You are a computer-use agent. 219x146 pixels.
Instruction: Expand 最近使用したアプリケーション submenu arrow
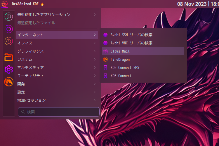pyautogui.click(x=95, y=15)
